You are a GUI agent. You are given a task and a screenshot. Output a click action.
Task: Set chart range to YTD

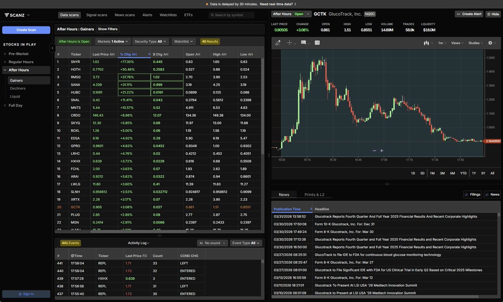point(463,173)
